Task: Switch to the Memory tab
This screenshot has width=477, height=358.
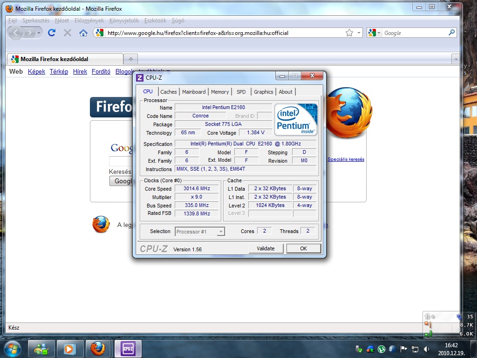Action: (220, 92)
